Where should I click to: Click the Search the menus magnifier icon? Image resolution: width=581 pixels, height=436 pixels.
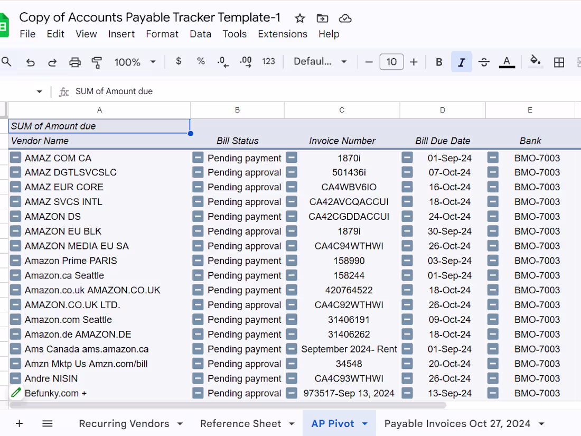tap(6, 61)
